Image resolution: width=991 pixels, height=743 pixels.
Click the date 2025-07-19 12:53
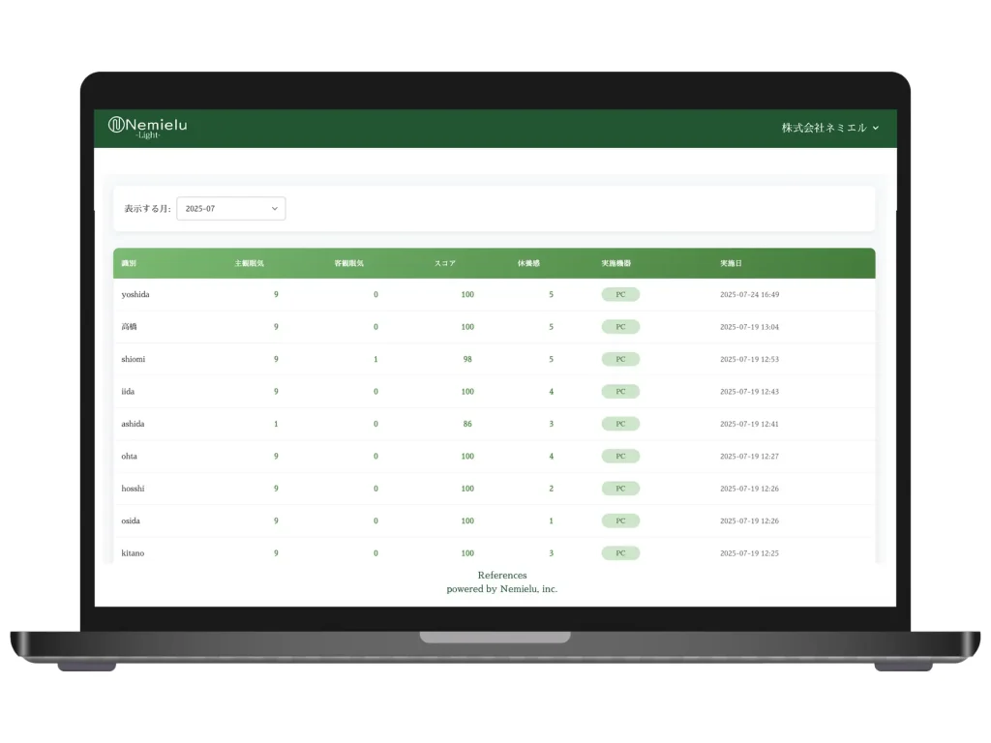(x=750, y=359)
